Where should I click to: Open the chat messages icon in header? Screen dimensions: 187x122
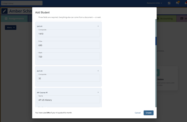point(178,3)
